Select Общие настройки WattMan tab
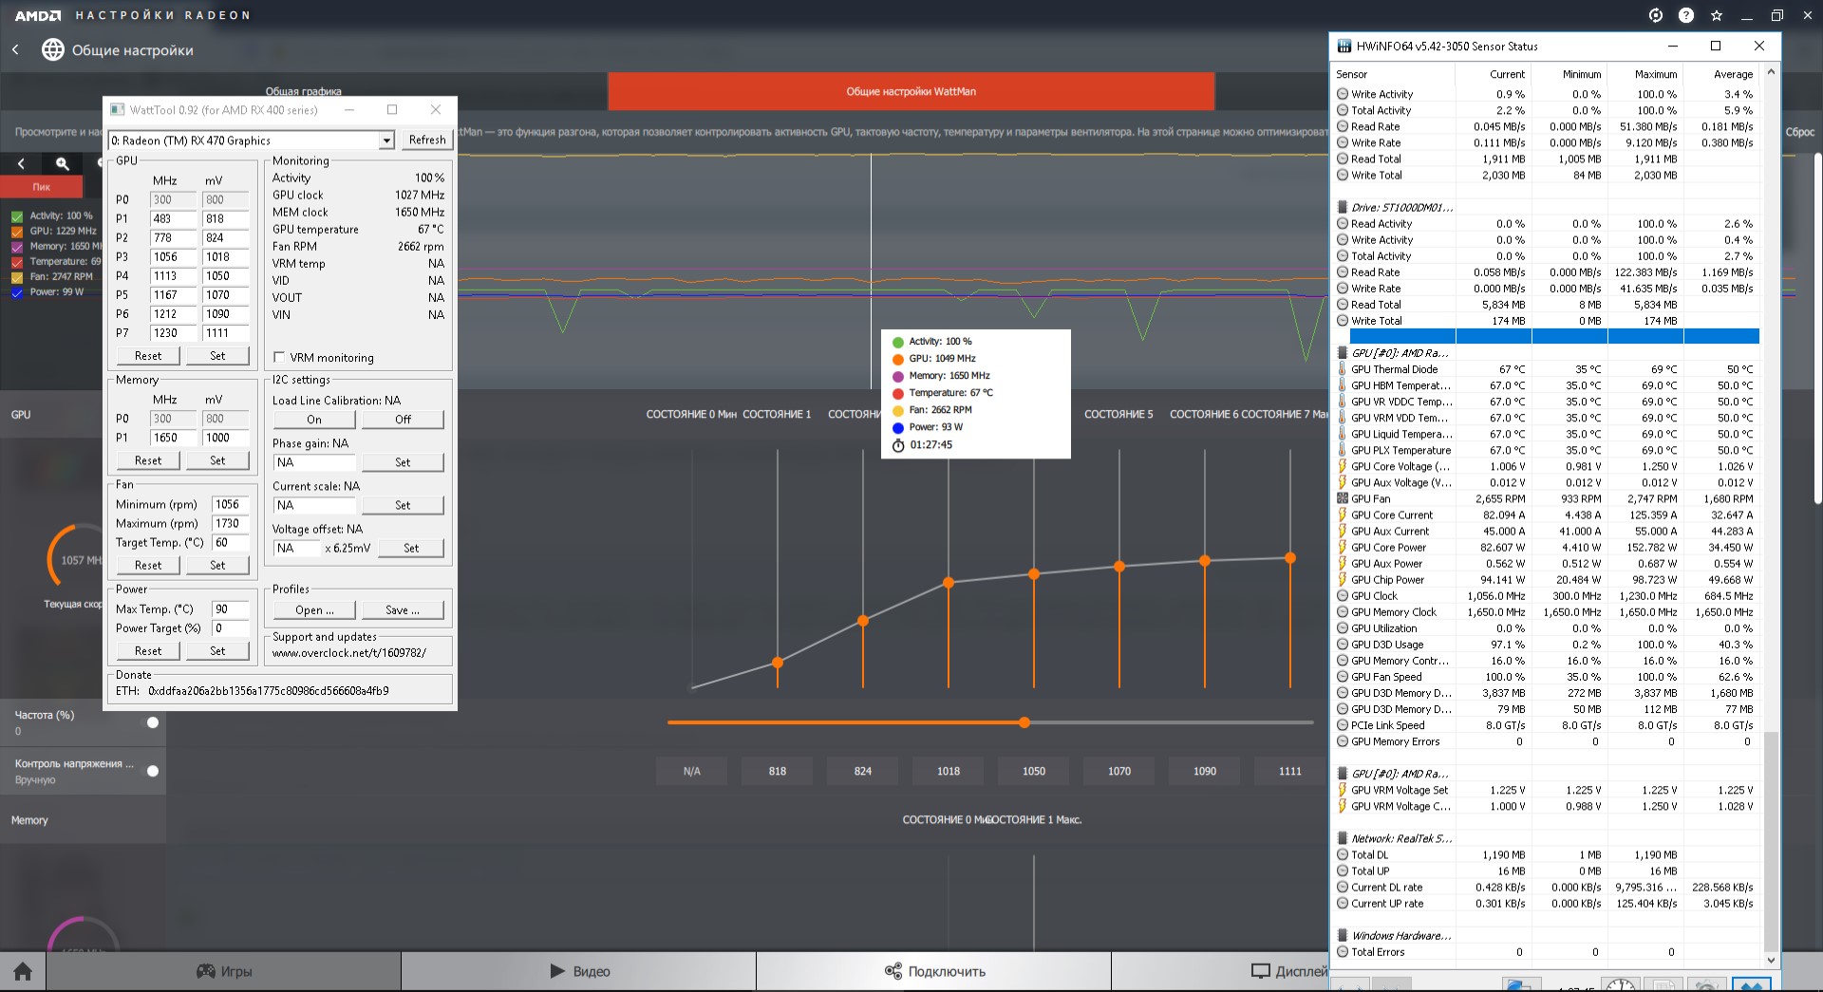The width and height of the screenshot is (1823, 992). 911,91
